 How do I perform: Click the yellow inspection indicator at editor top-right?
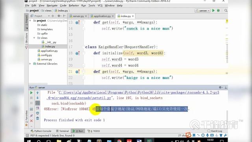pos(227,21)
